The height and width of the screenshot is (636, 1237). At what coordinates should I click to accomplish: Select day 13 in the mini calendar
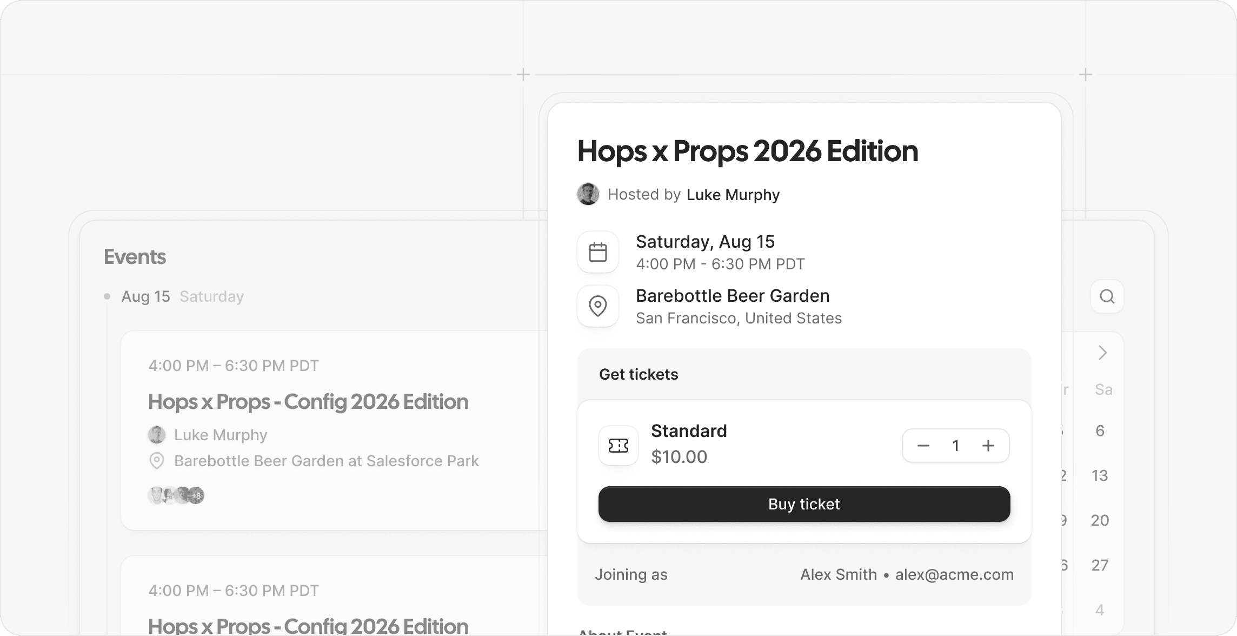(x=1100, y=475)
